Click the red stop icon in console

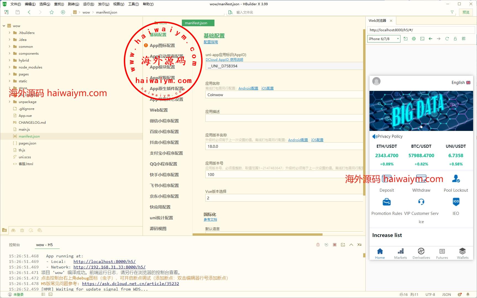(x=335, y=245)
